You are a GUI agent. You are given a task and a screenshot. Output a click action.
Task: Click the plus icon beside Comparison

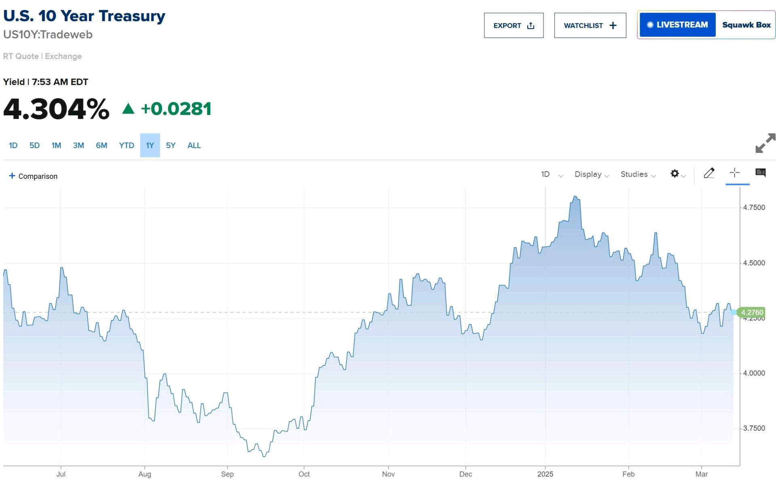[x=12, y=176]
